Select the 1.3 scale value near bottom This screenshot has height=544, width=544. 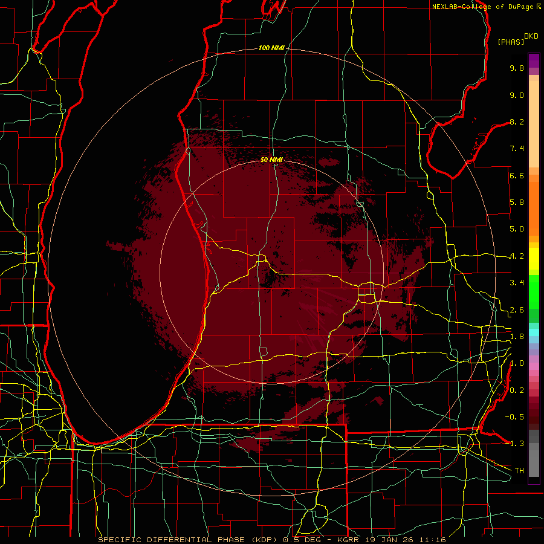click(517, 444)
